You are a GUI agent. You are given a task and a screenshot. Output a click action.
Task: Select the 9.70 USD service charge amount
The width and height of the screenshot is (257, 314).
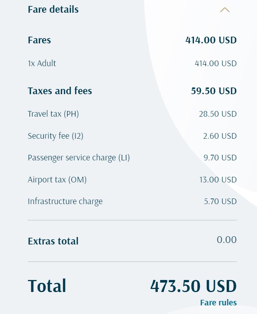(220, 157)
